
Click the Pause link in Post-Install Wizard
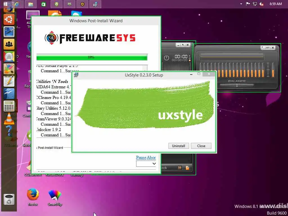pyautogui.click(x=141, y=157)
